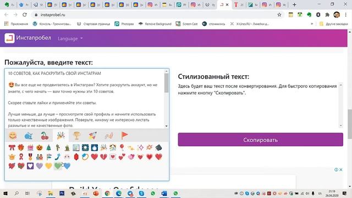The image size is (352, 198).
Task: Open Skype from the taskbar
Action: 141,193
